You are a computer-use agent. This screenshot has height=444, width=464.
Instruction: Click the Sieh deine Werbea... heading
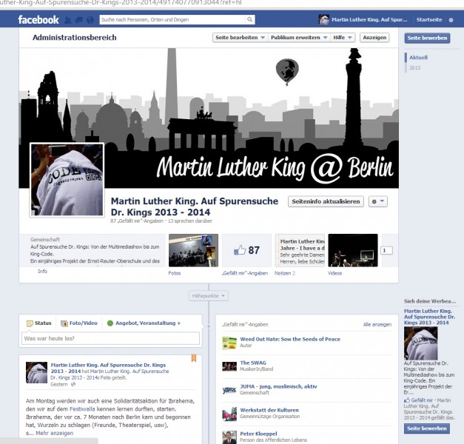(x=430, y=301)
